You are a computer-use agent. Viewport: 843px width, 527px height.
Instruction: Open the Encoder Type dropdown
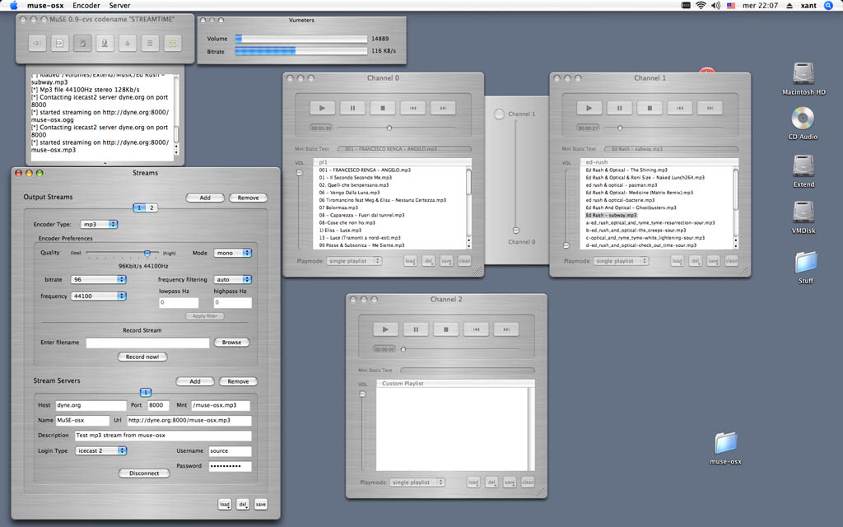[x=99, y=224]
